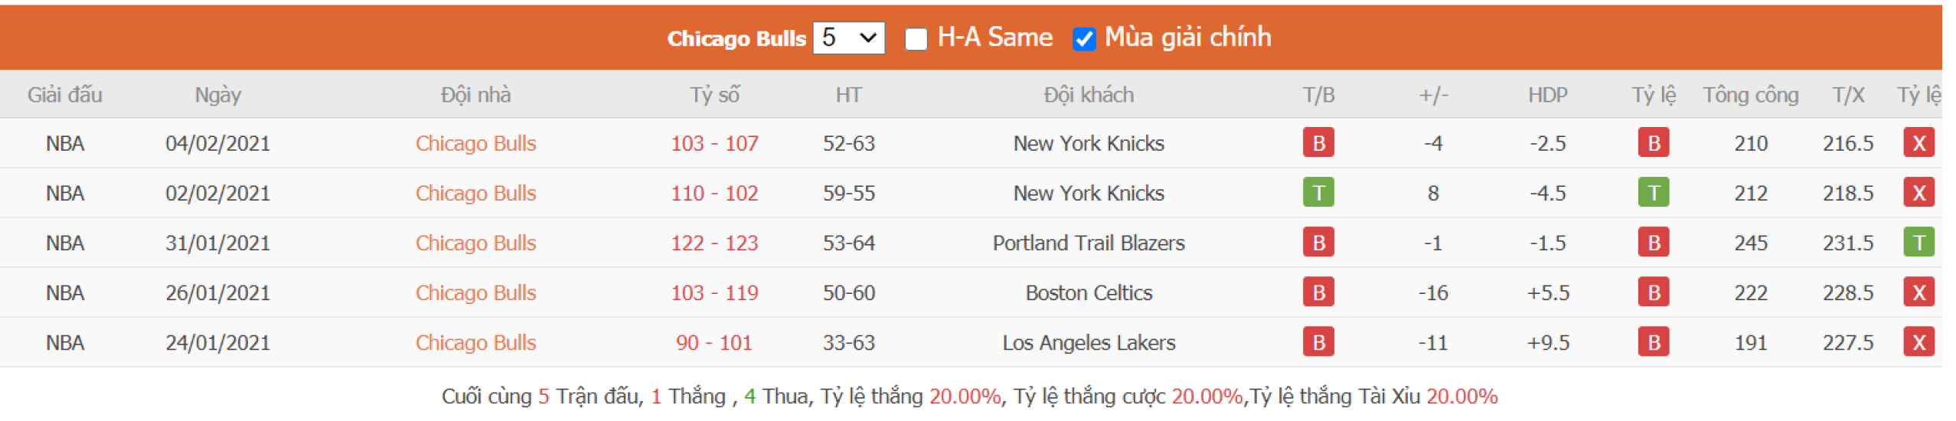Open Chicago Bulls link in 04/02/2021 row
The width and height of the screenshot is (1956, 421).
[x=475, y=143]
